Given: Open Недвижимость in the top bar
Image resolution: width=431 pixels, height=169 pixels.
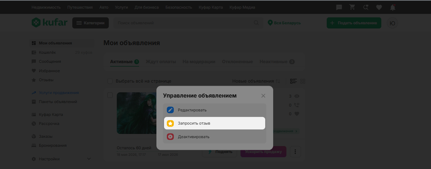Looking at the screenshot, I should (x=46, y=7).
